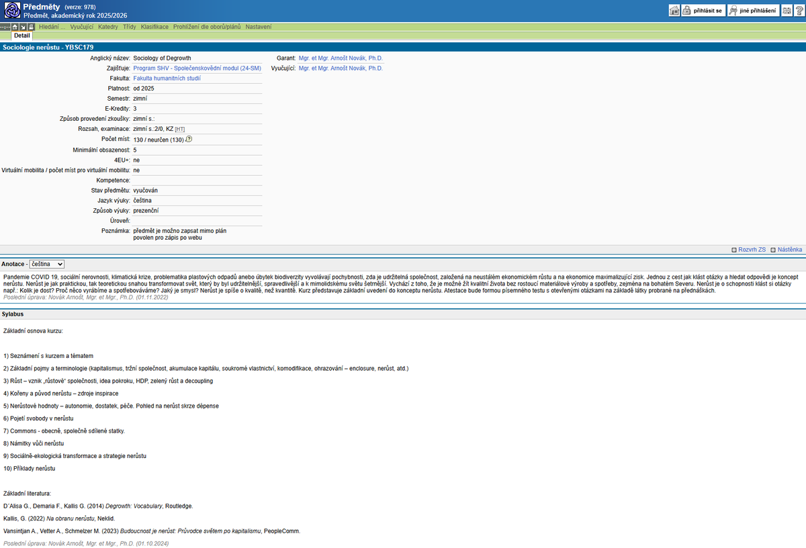Click the dashed menu handle icon in green bar
The width and height of the screenshot is (806, 548).
(x=5, y=27)
